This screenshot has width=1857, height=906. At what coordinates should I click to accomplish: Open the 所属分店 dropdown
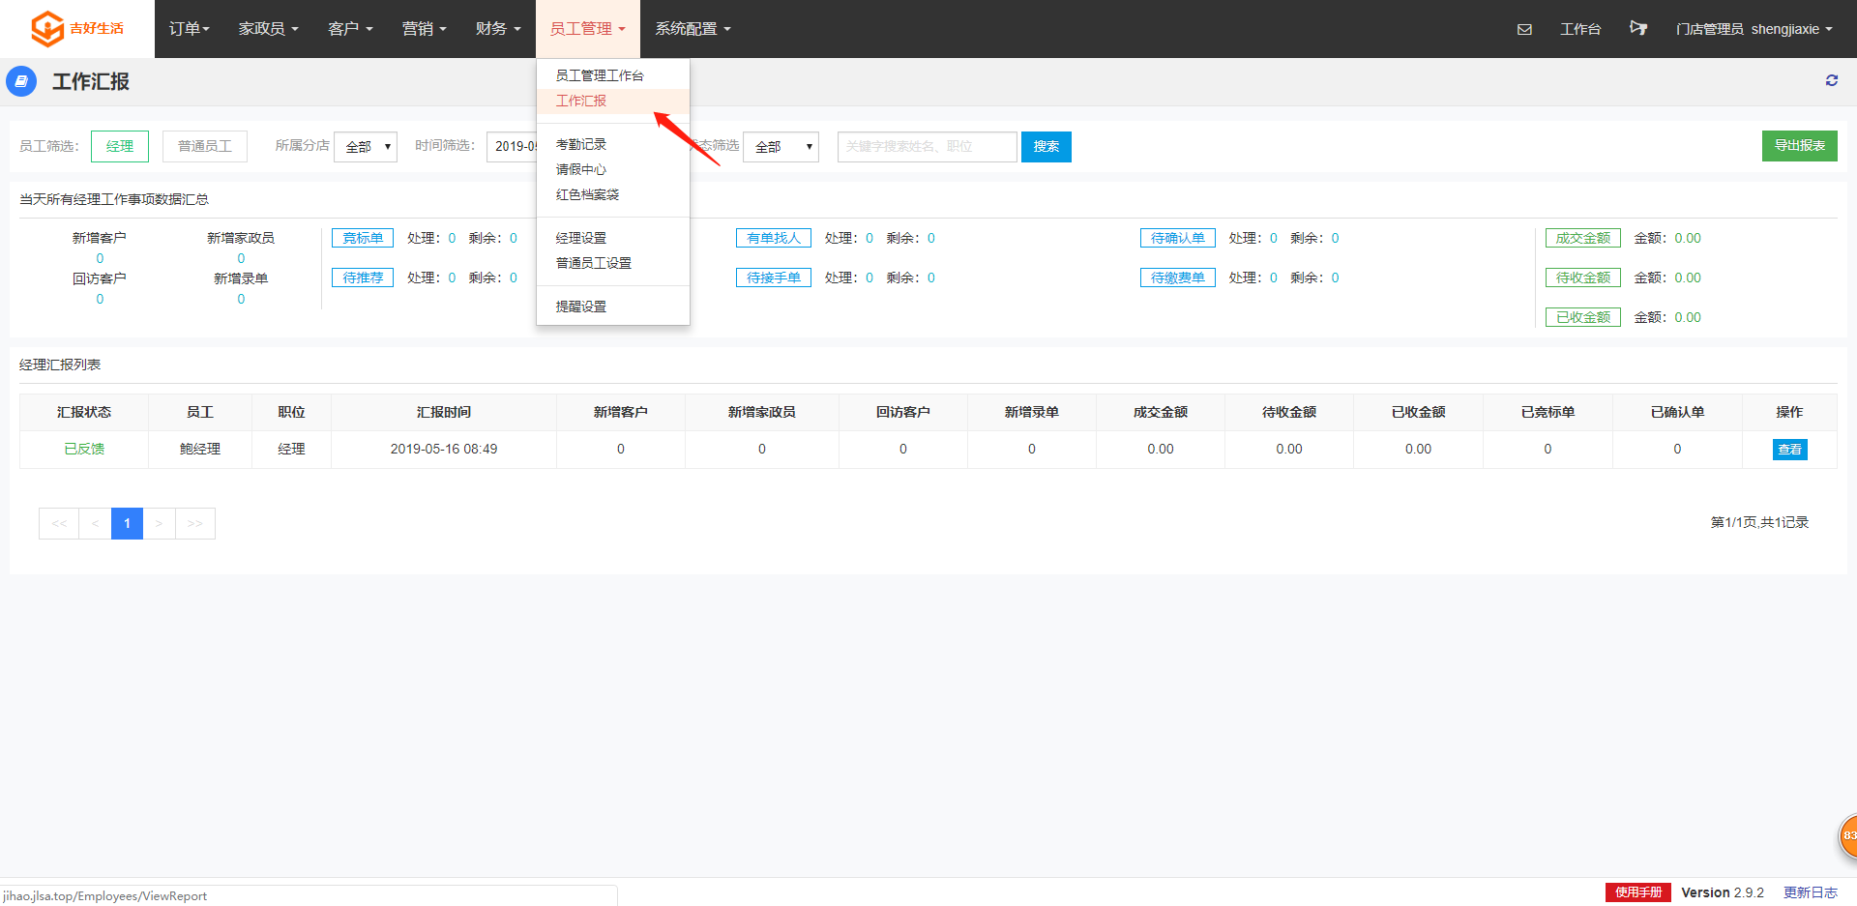click(366, 147)
